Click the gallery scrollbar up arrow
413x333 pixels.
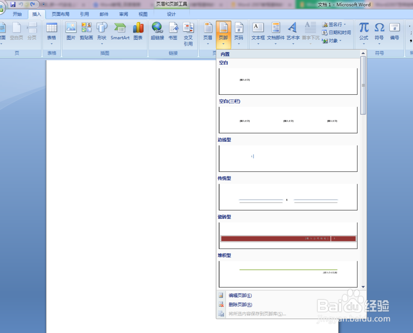363,53
